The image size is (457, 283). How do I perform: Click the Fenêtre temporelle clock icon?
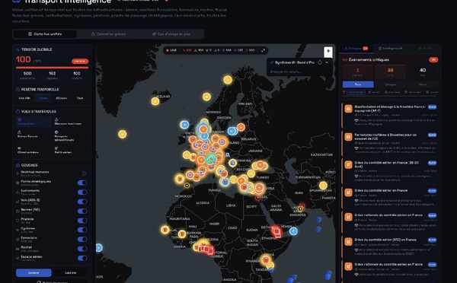[18, 89]
